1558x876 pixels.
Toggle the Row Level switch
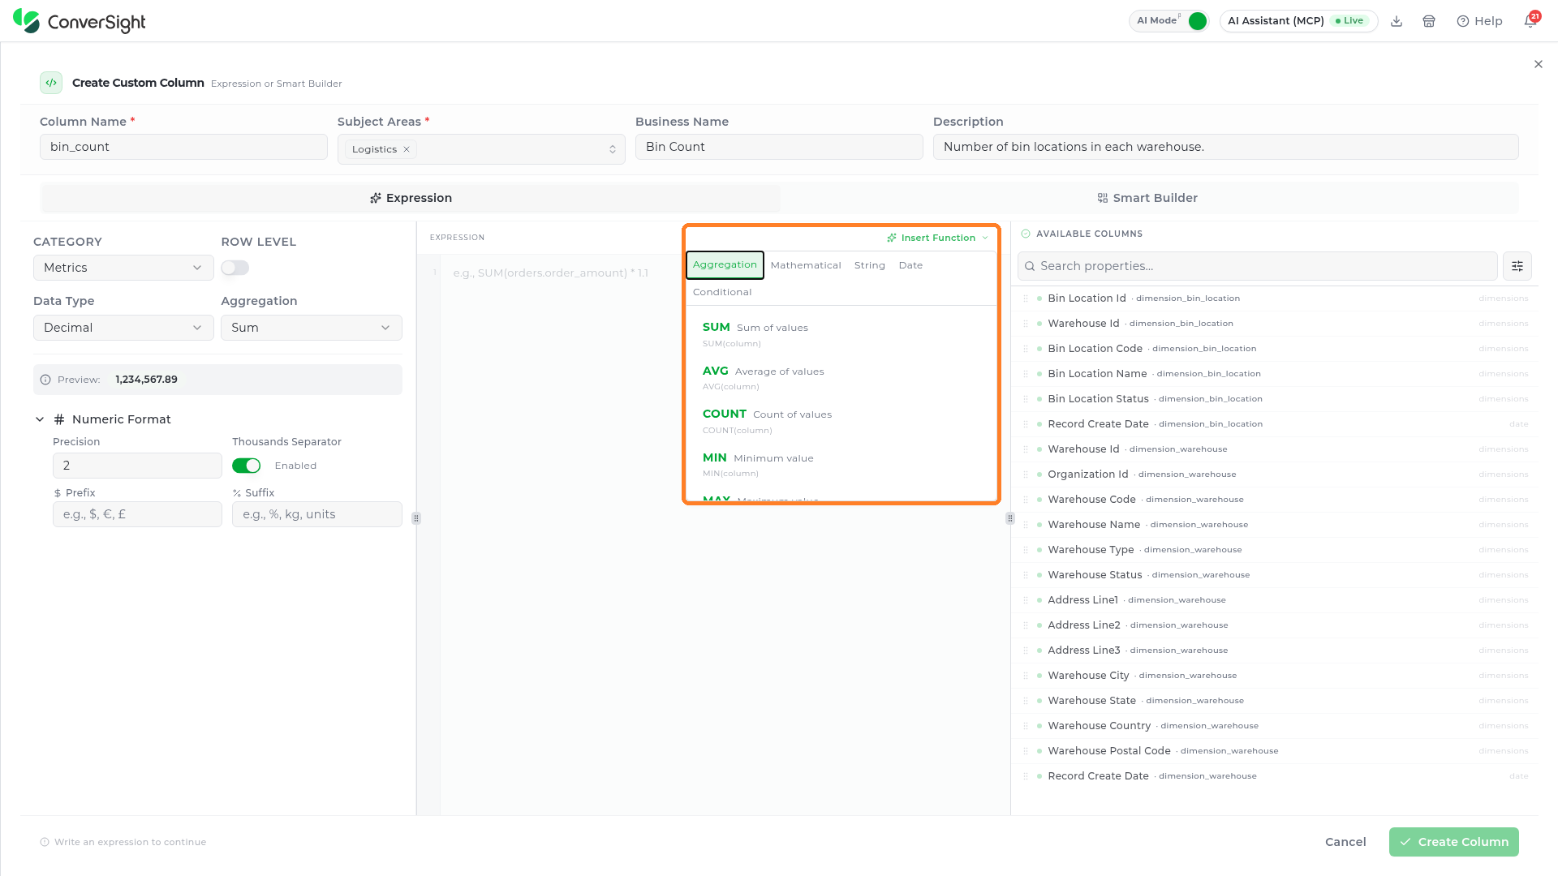point(235,268)
